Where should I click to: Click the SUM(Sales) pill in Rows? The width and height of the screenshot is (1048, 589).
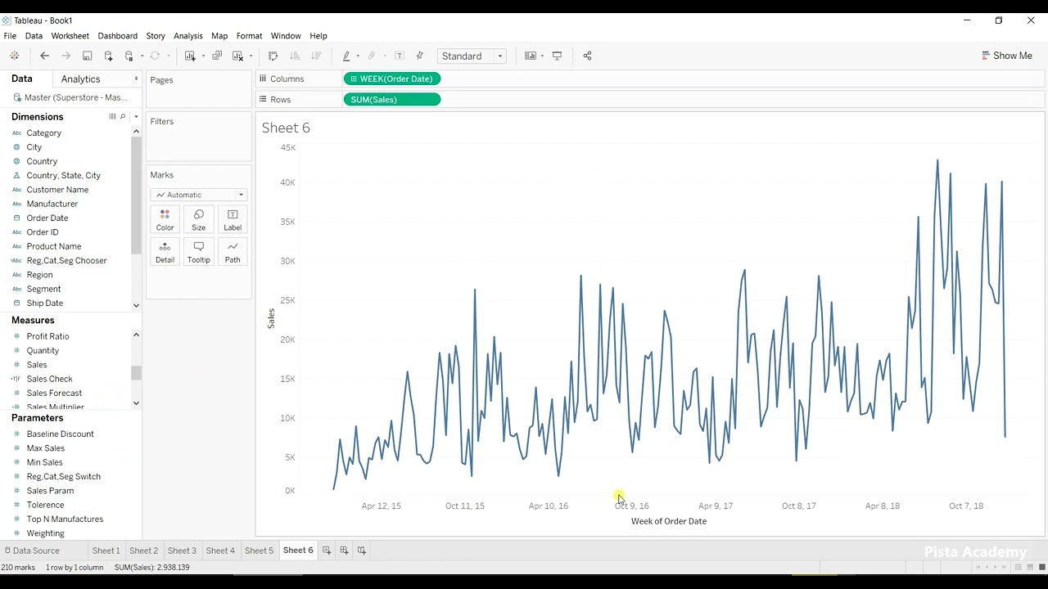pyautogui.click(x=392, y=99)
